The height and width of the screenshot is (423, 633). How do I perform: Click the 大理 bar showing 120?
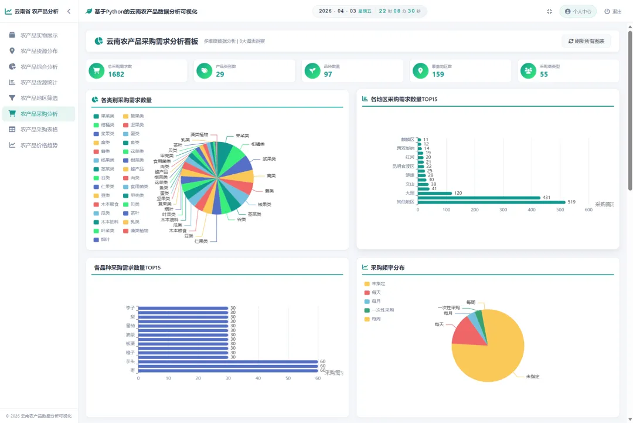pos(434,193)
